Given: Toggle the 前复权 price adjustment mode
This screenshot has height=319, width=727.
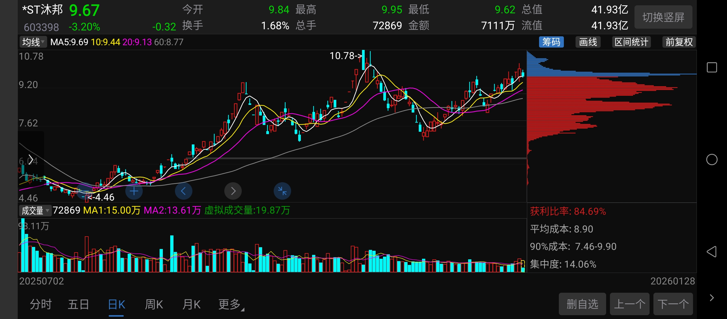Looking at the screenshot, I should pos(679,42).
